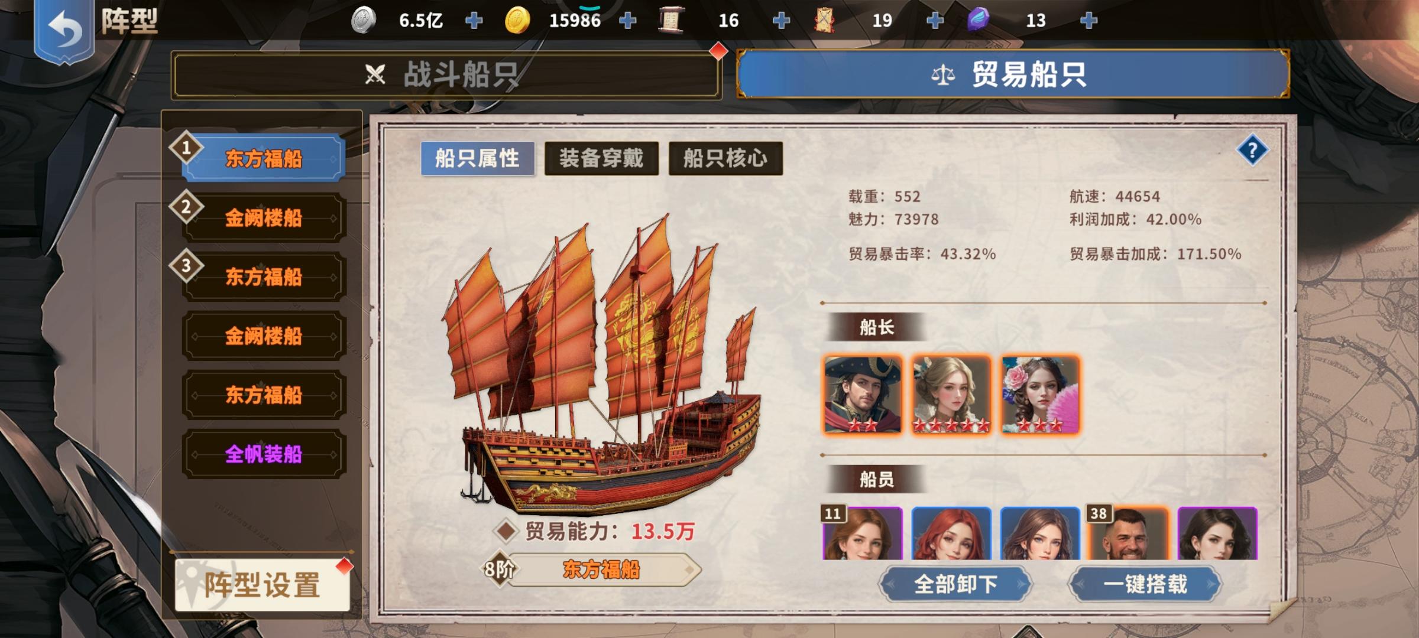1419x638 pixels.
Task: Click plus next to purple gem count
Action: [x=1088, y=21]
